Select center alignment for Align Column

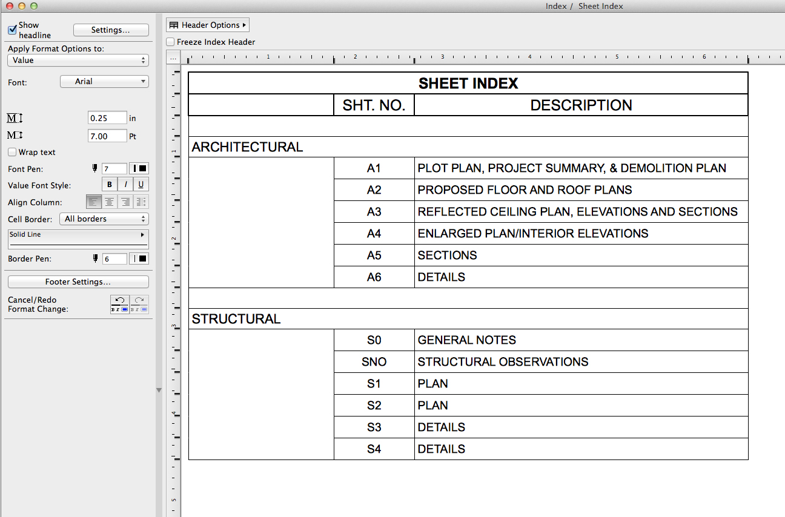(x=109, y=201)
